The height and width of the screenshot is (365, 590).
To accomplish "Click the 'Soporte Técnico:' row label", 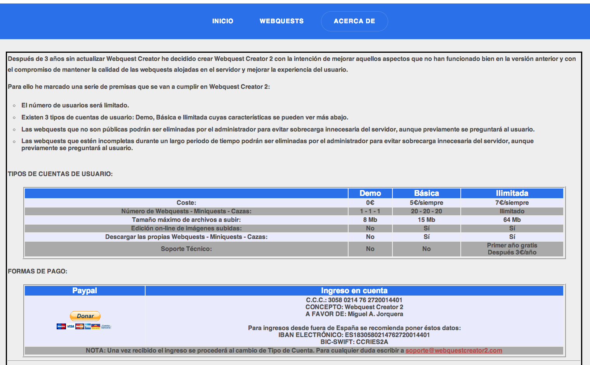I will tap(186, 249).
